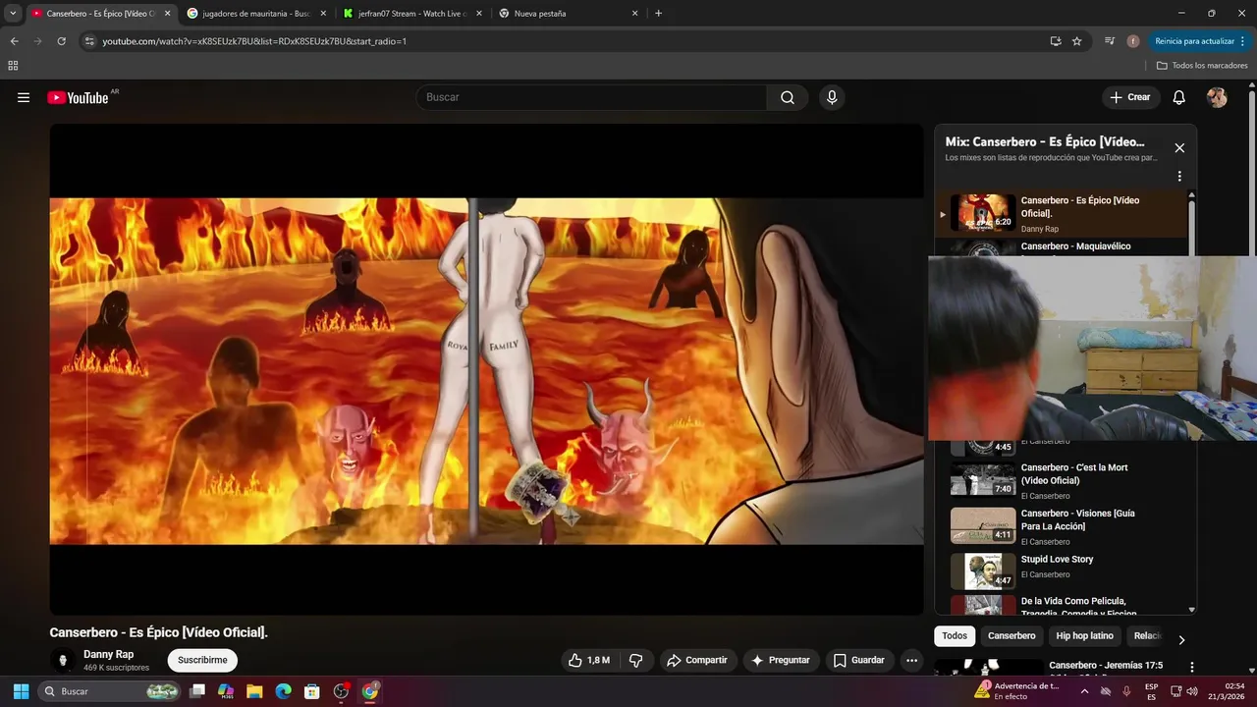Open the media controls icon in Chrome toolbar

click(x=1110, y=41)
